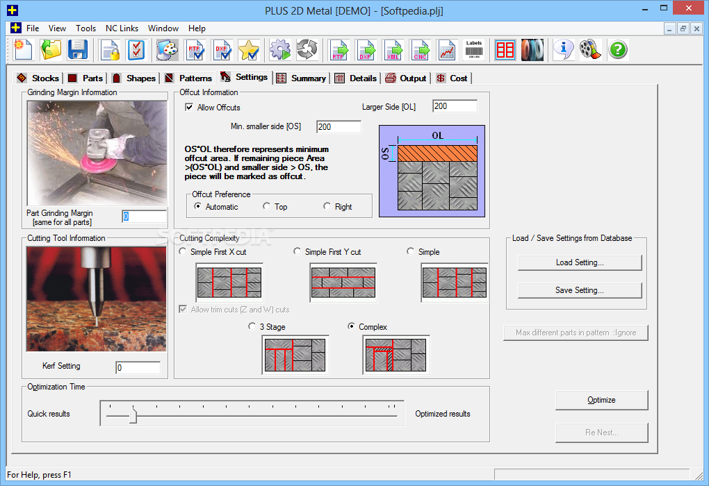Open the Tools menu
The height and width of the screenshot is (486, 709).
[86, 28]
